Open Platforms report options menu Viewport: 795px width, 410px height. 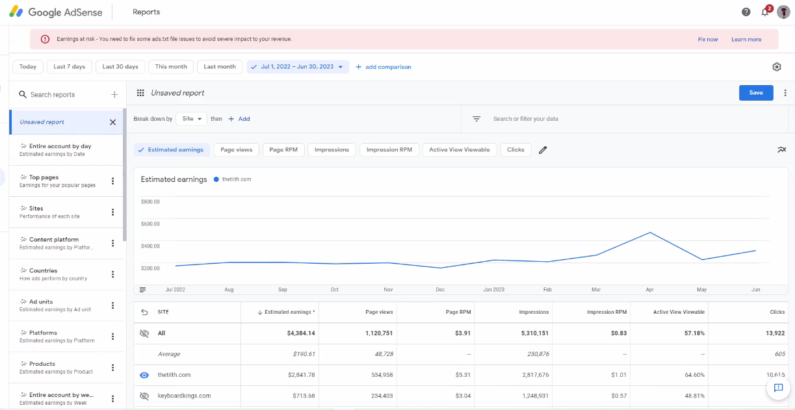pyautogui.click(x=112, y=337)
